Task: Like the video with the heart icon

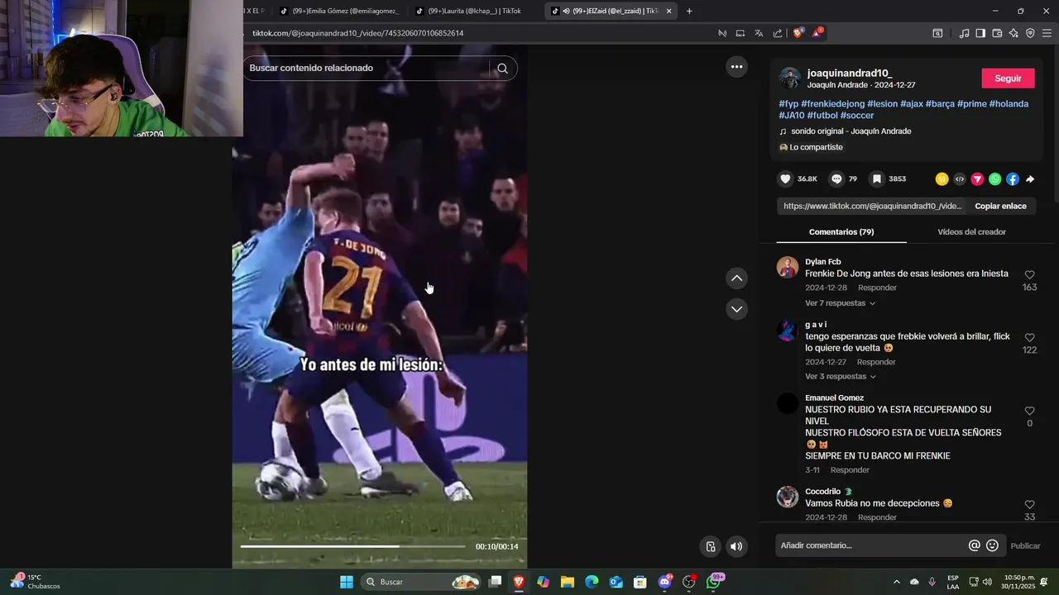Action: pyautogui.click(x=786, y=178)
